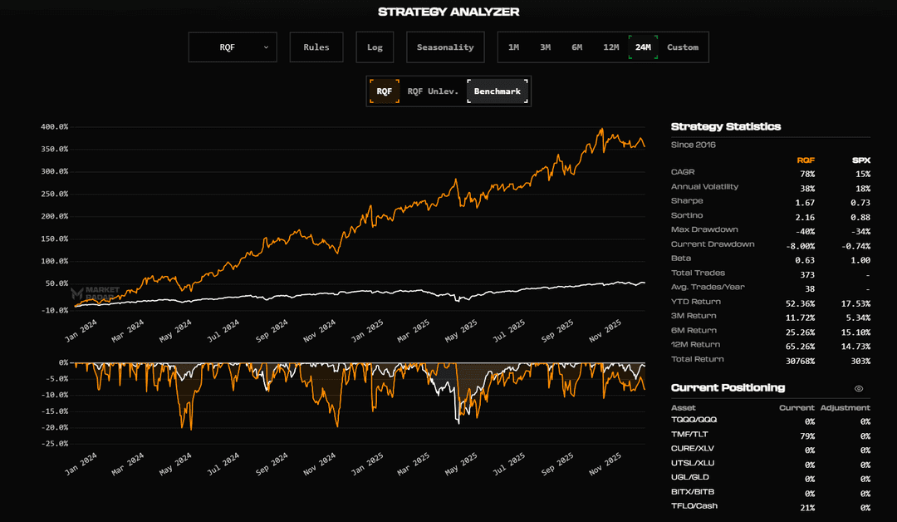The height and width of the screenshot is (522, 897).
Task: Open the Seasonality view
Action: pyautogui.click(x=445, y=47)
